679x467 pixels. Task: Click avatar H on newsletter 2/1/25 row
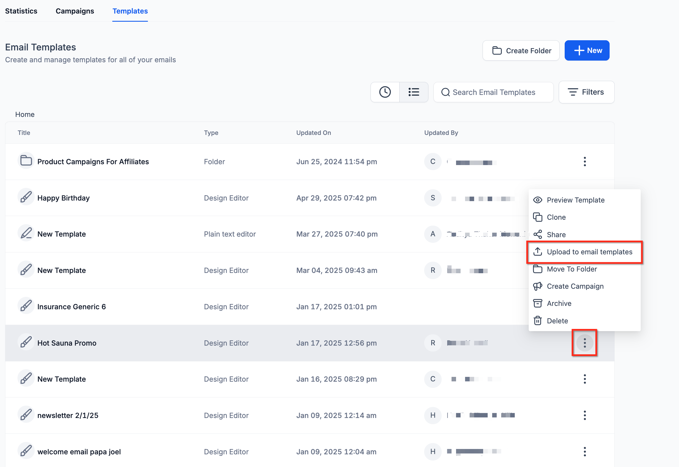(x=432, y=415)
